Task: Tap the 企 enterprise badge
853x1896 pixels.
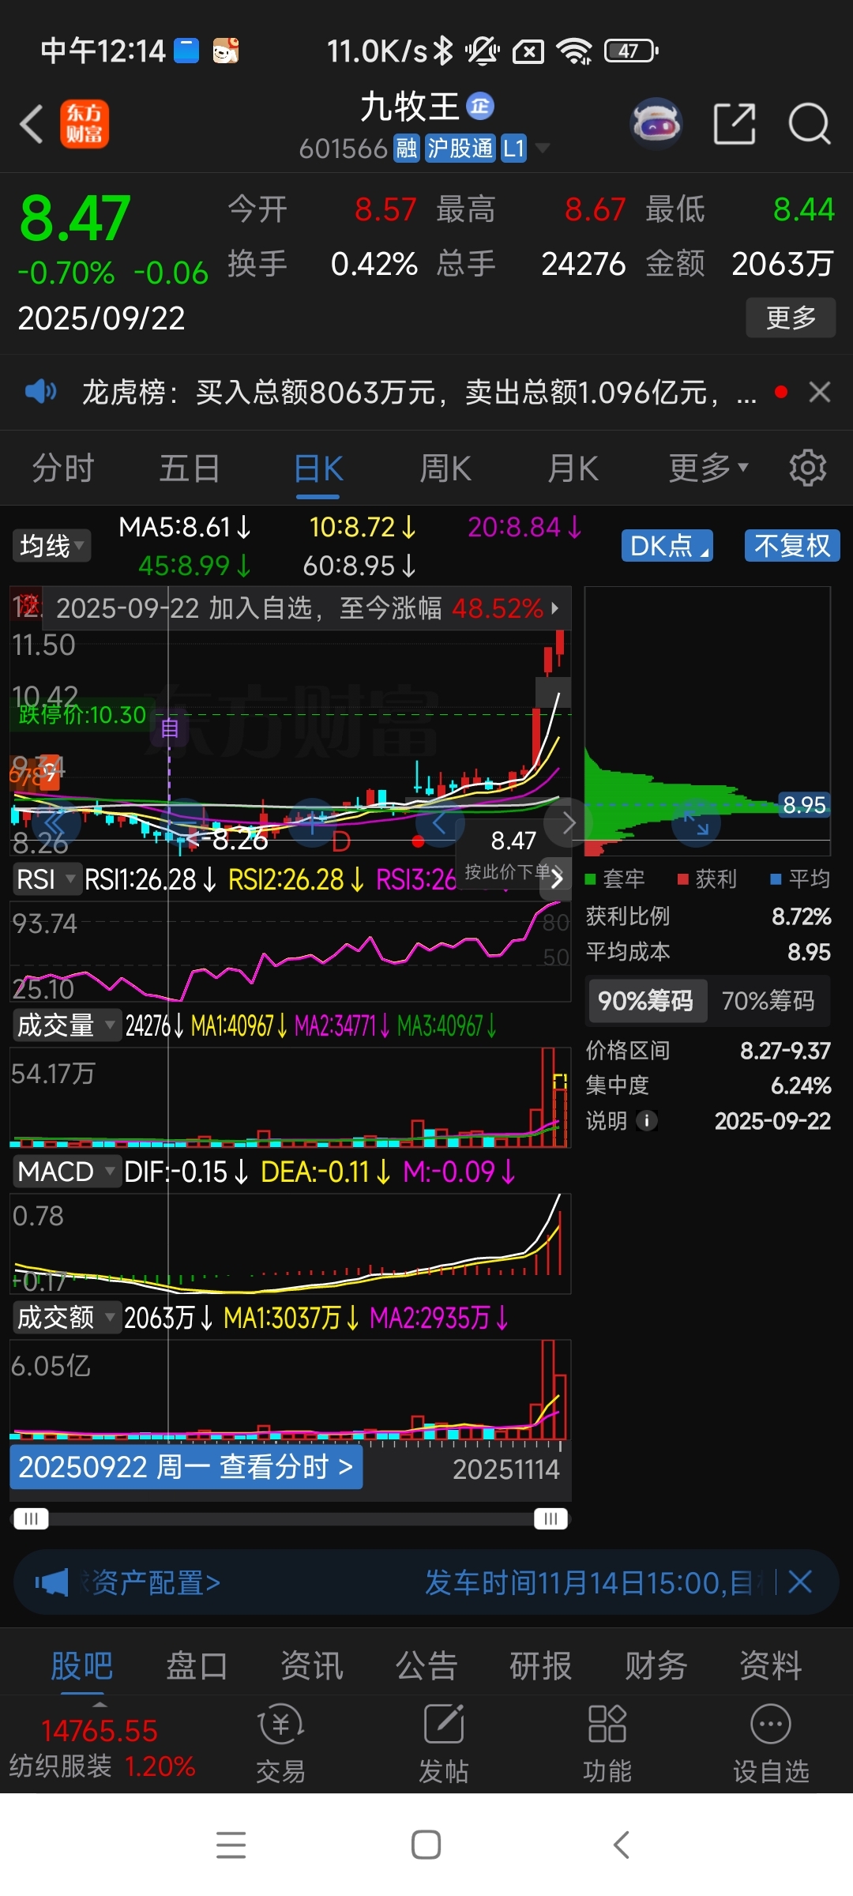Action: click(x=480, y=106)
